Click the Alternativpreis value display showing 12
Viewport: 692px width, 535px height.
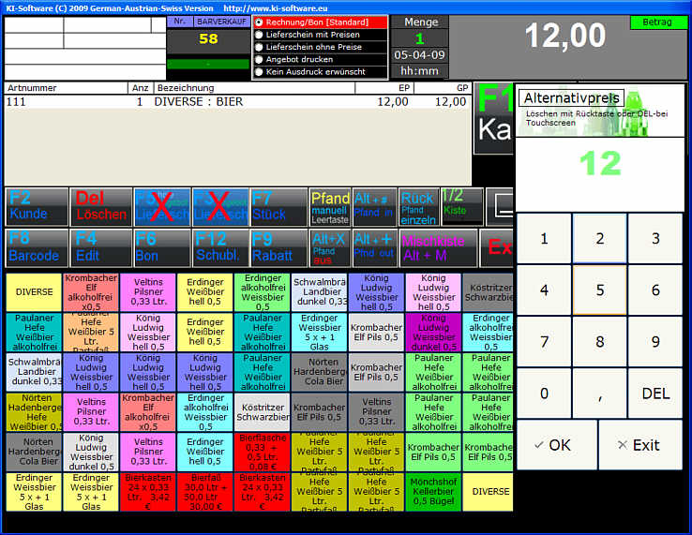600,173
